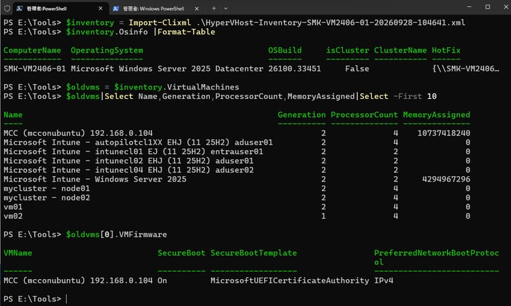Click the intunecl02 EHJ aduser01 row
The width and height of the screenshot is (511, 306).
click(x=237, y=161)
